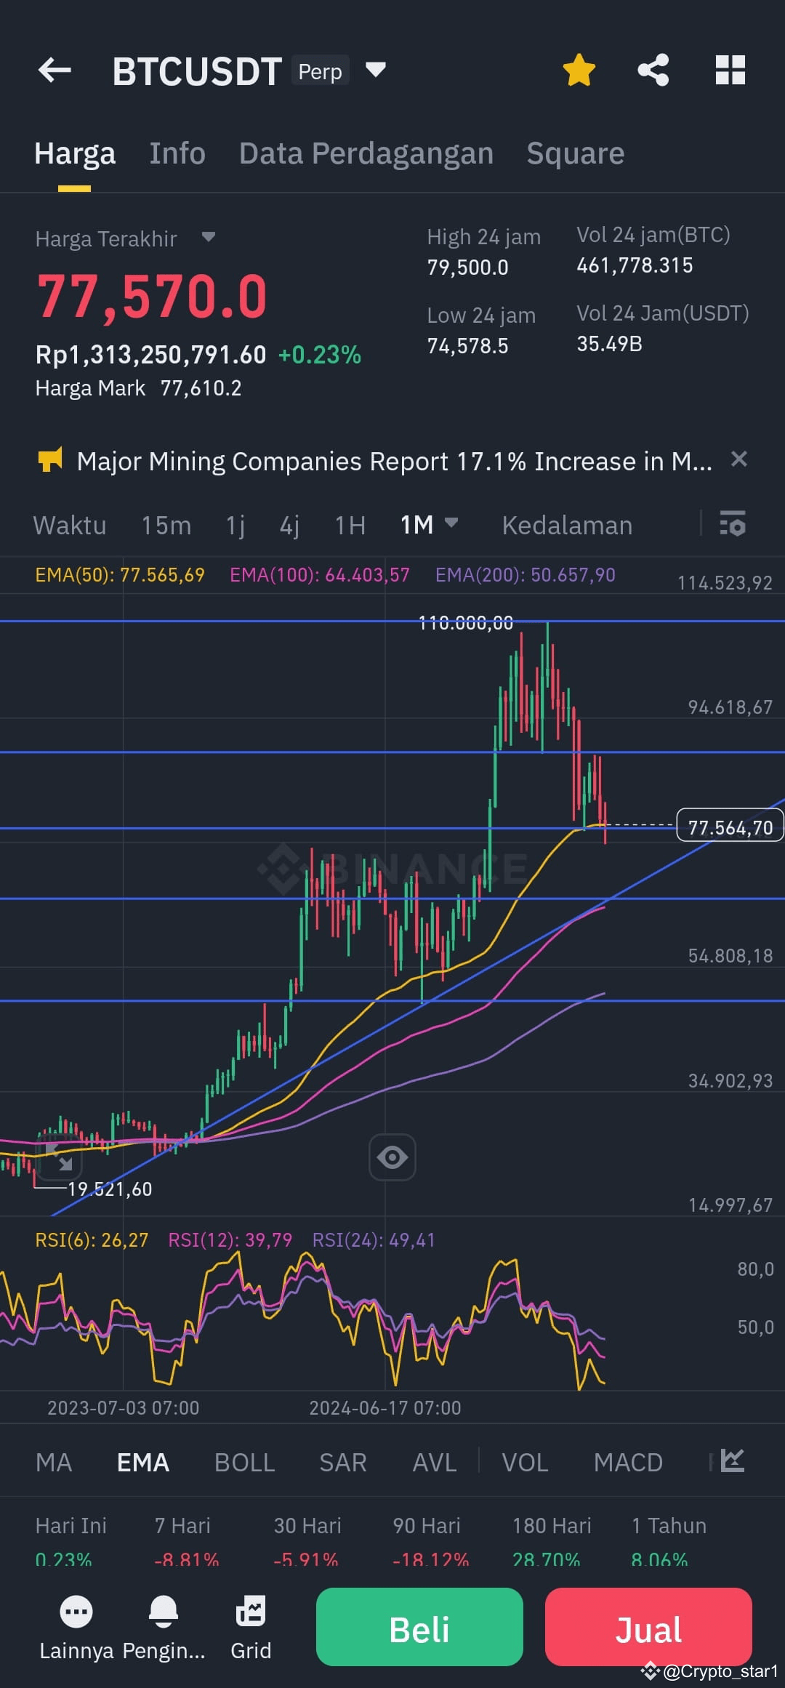The image size is (785, 1688).
Task: Select the 4j timeframe
Action: tap(290, 525)
